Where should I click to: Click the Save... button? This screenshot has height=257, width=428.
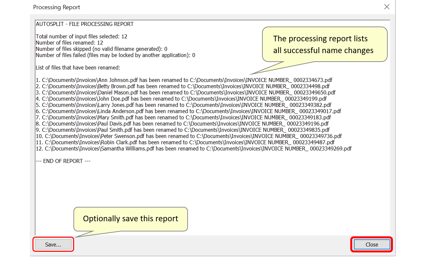pyautogui.click(x=53, y=245)
